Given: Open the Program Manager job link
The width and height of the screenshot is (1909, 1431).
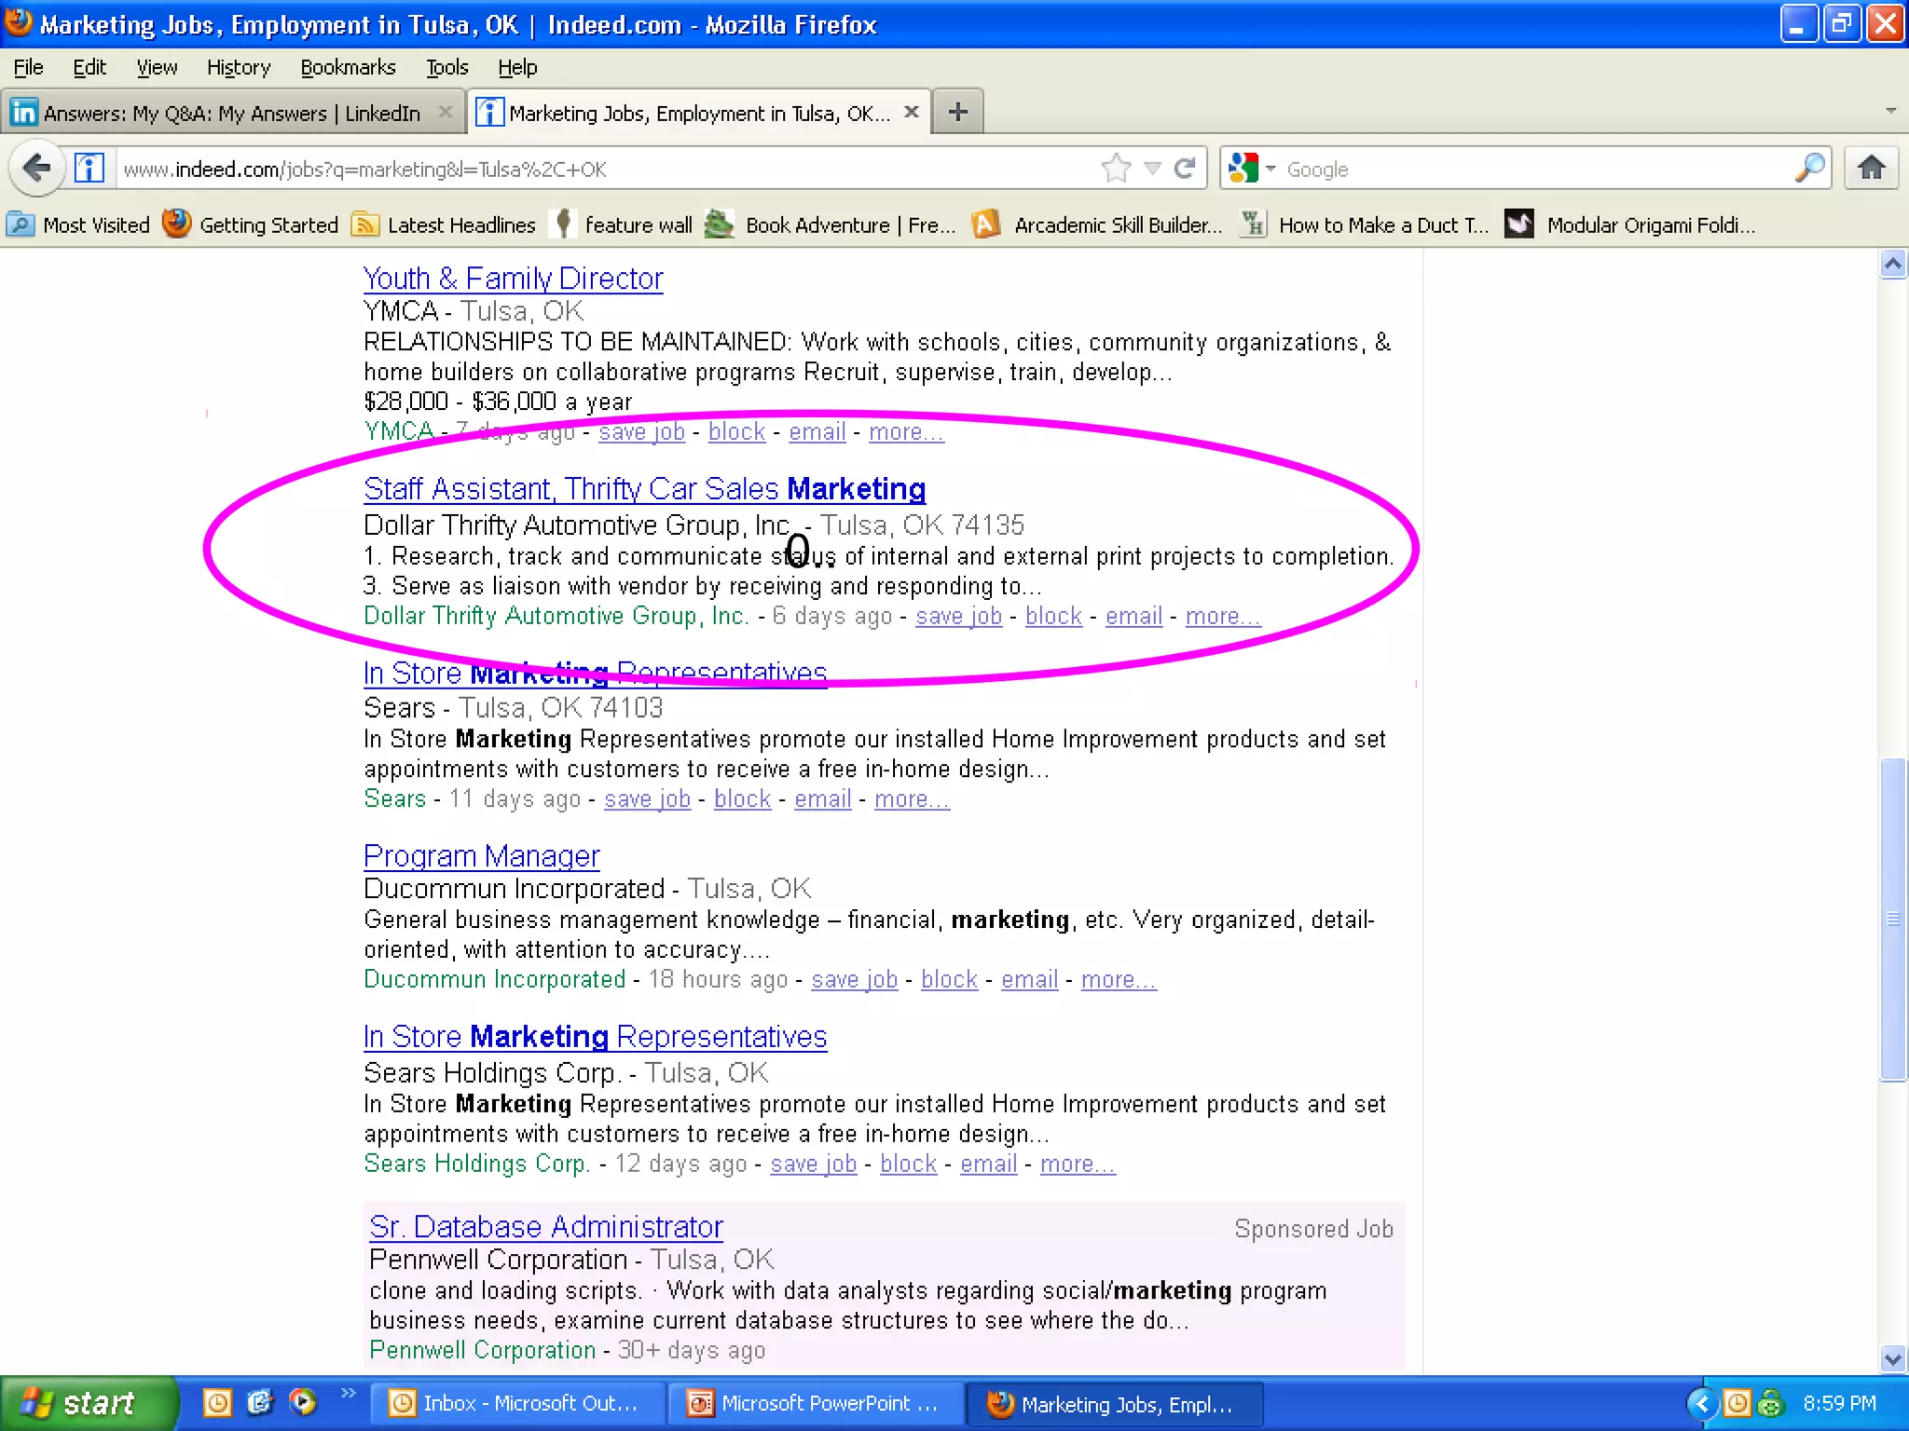Looking at the screenshot, I should coord(481,855).
